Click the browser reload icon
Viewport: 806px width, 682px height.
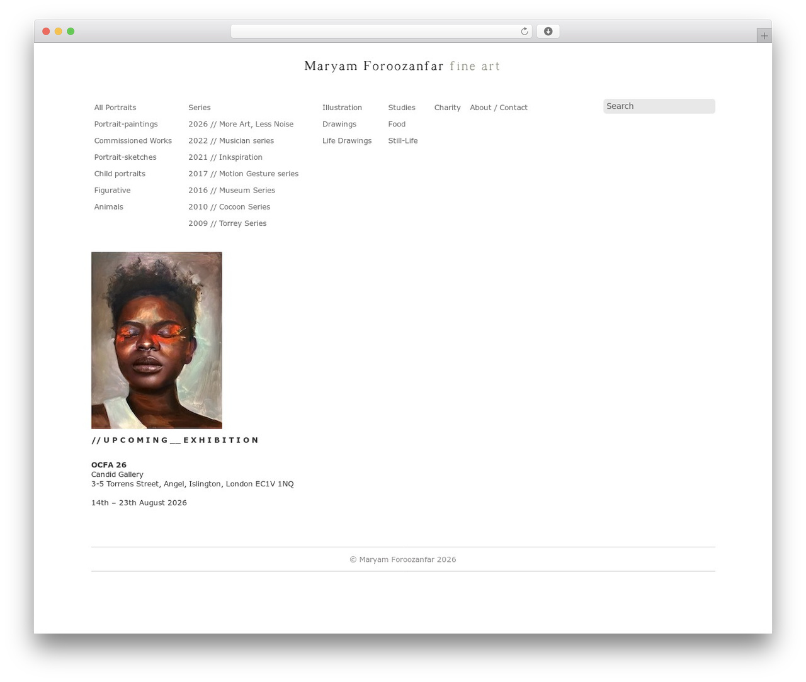click(x=524, y=31)
